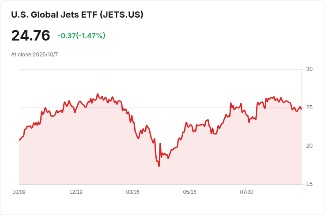The width and height of the screenshot is (325, 215).
Task: Click the leftmost start of the price line
Action: pos(19,140)
